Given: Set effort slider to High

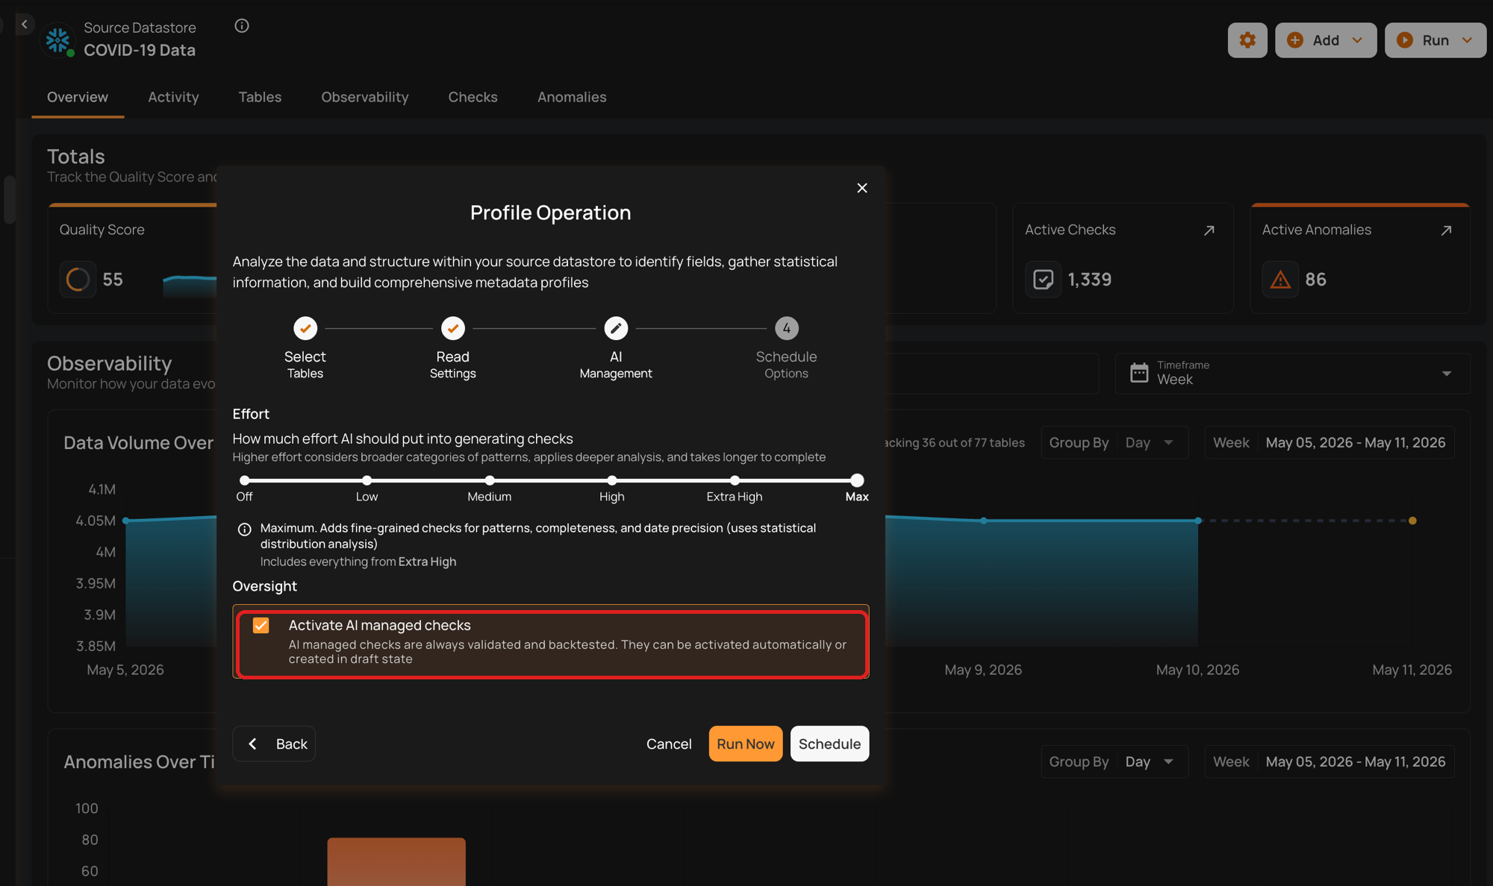Looking at the screenshot, I should (612, 480).
